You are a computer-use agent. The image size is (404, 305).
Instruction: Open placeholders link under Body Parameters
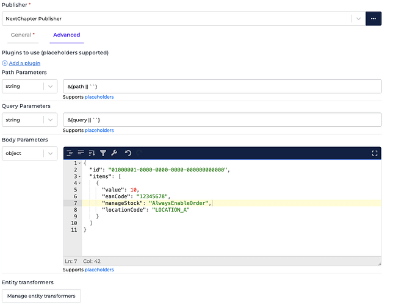(99, 270)
